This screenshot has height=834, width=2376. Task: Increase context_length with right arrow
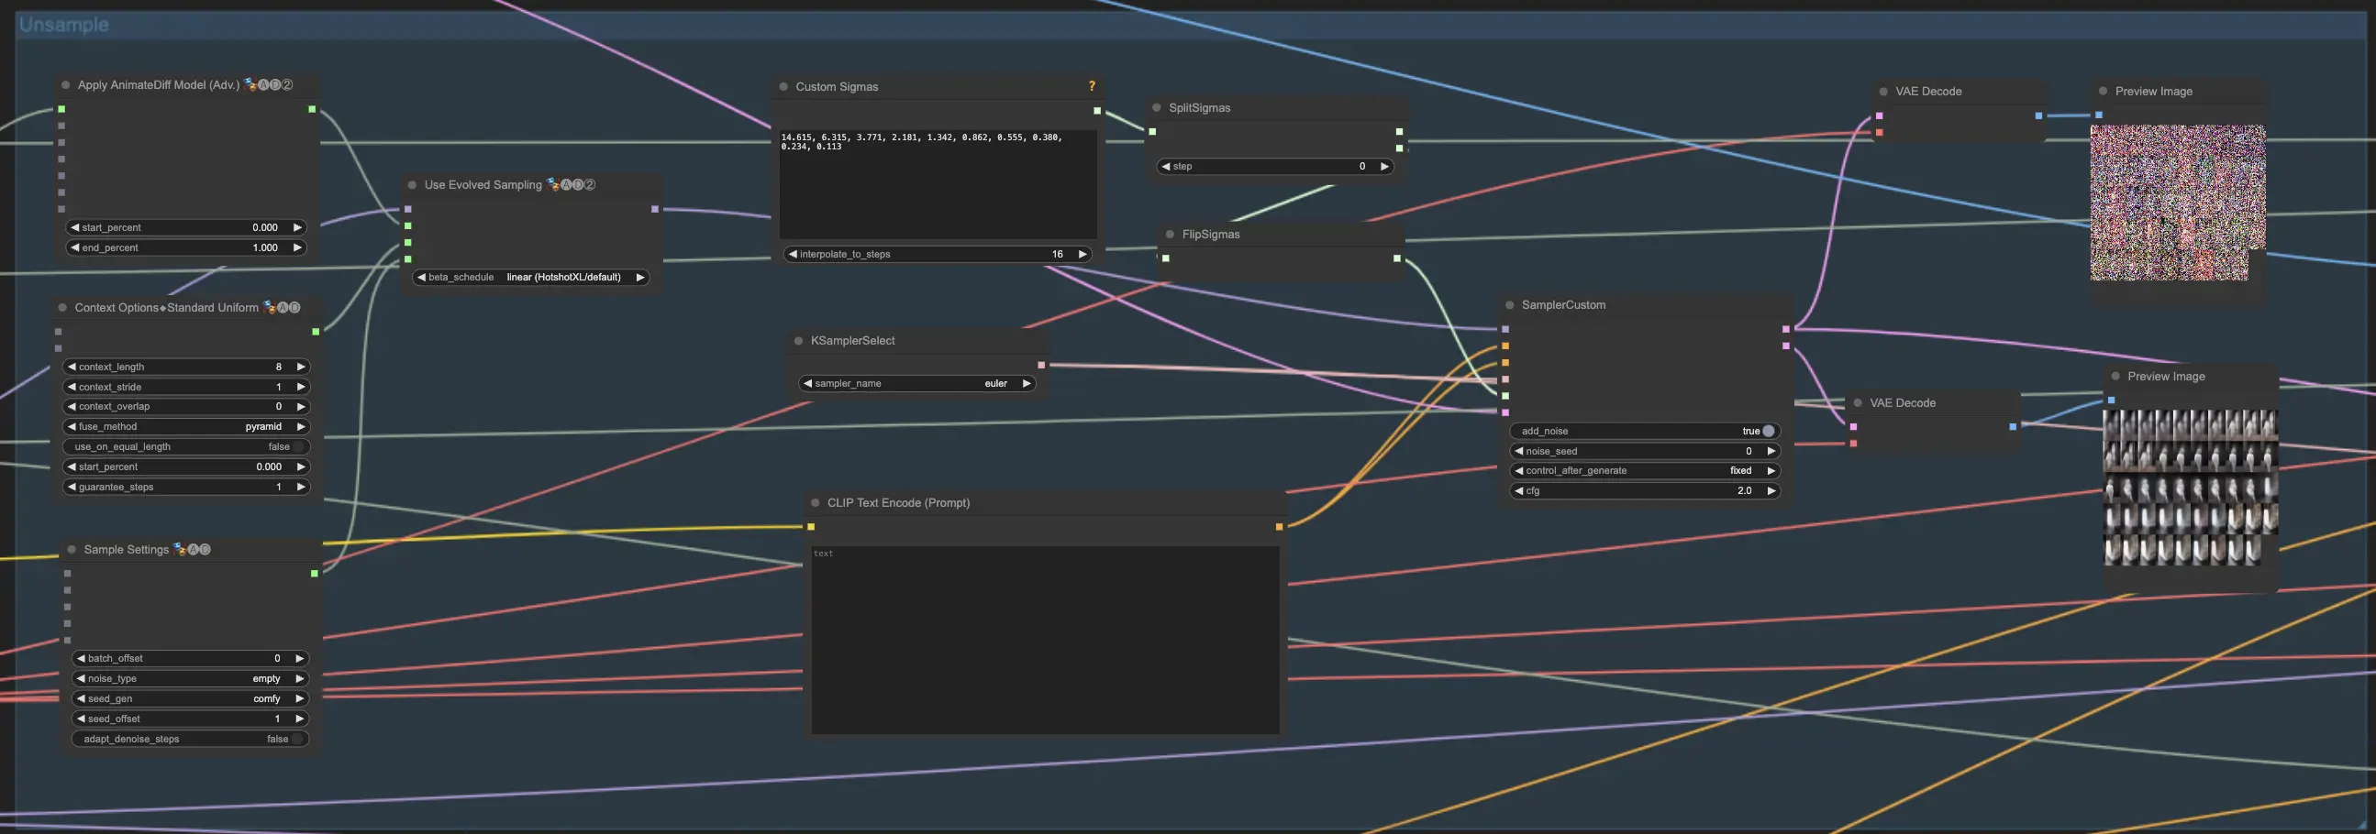[x=301, y=367]
